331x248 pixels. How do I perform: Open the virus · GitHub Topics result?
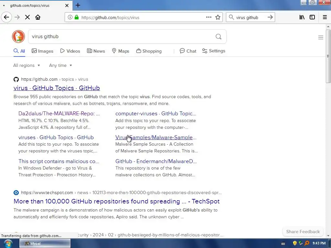click(x=57, y=88)
